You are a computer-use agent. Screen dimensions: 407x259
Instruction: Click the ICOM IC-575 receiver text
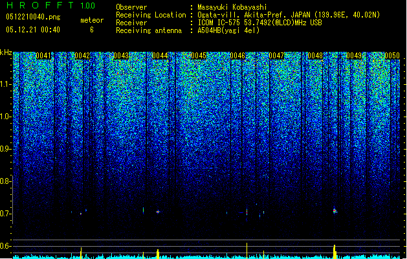259,23
